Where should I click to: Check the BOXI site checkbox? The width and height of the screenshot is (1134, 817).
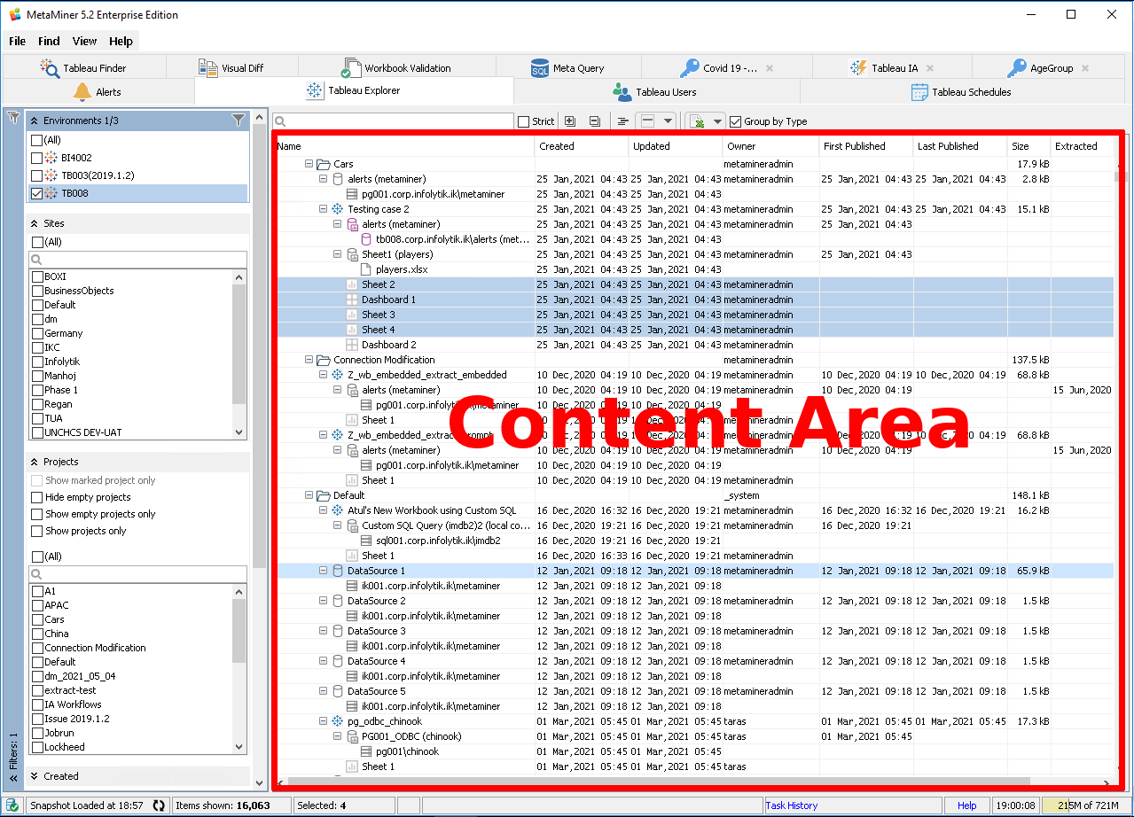pos(37,276)
